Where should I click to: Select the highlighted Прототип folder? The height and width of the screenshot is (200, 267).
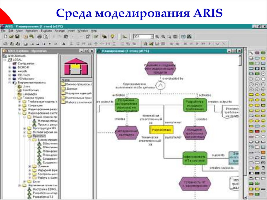tap(39, 136)
